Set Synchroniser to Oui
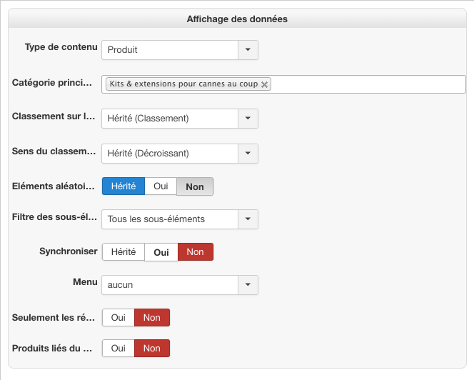 pos(161,252)
